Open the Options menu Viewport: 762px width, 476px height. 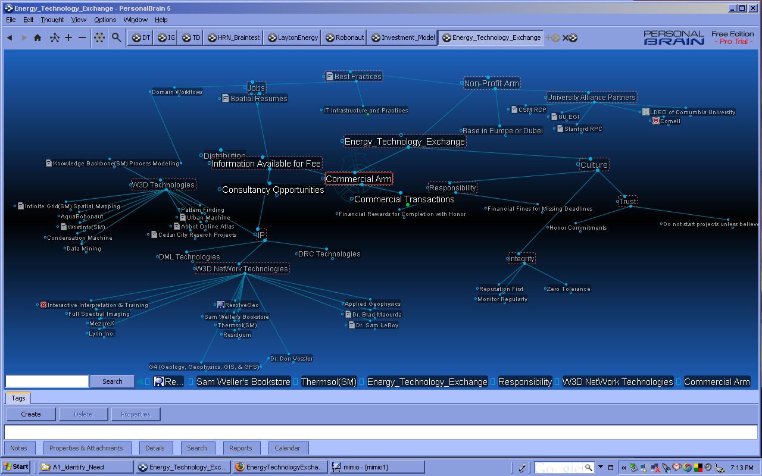tap(105, 20)
